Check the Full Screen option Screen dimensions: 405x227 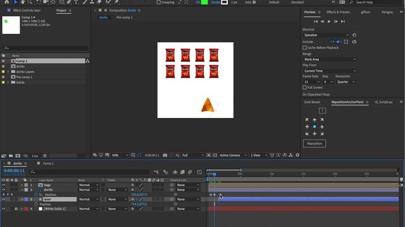pos(304,88)
